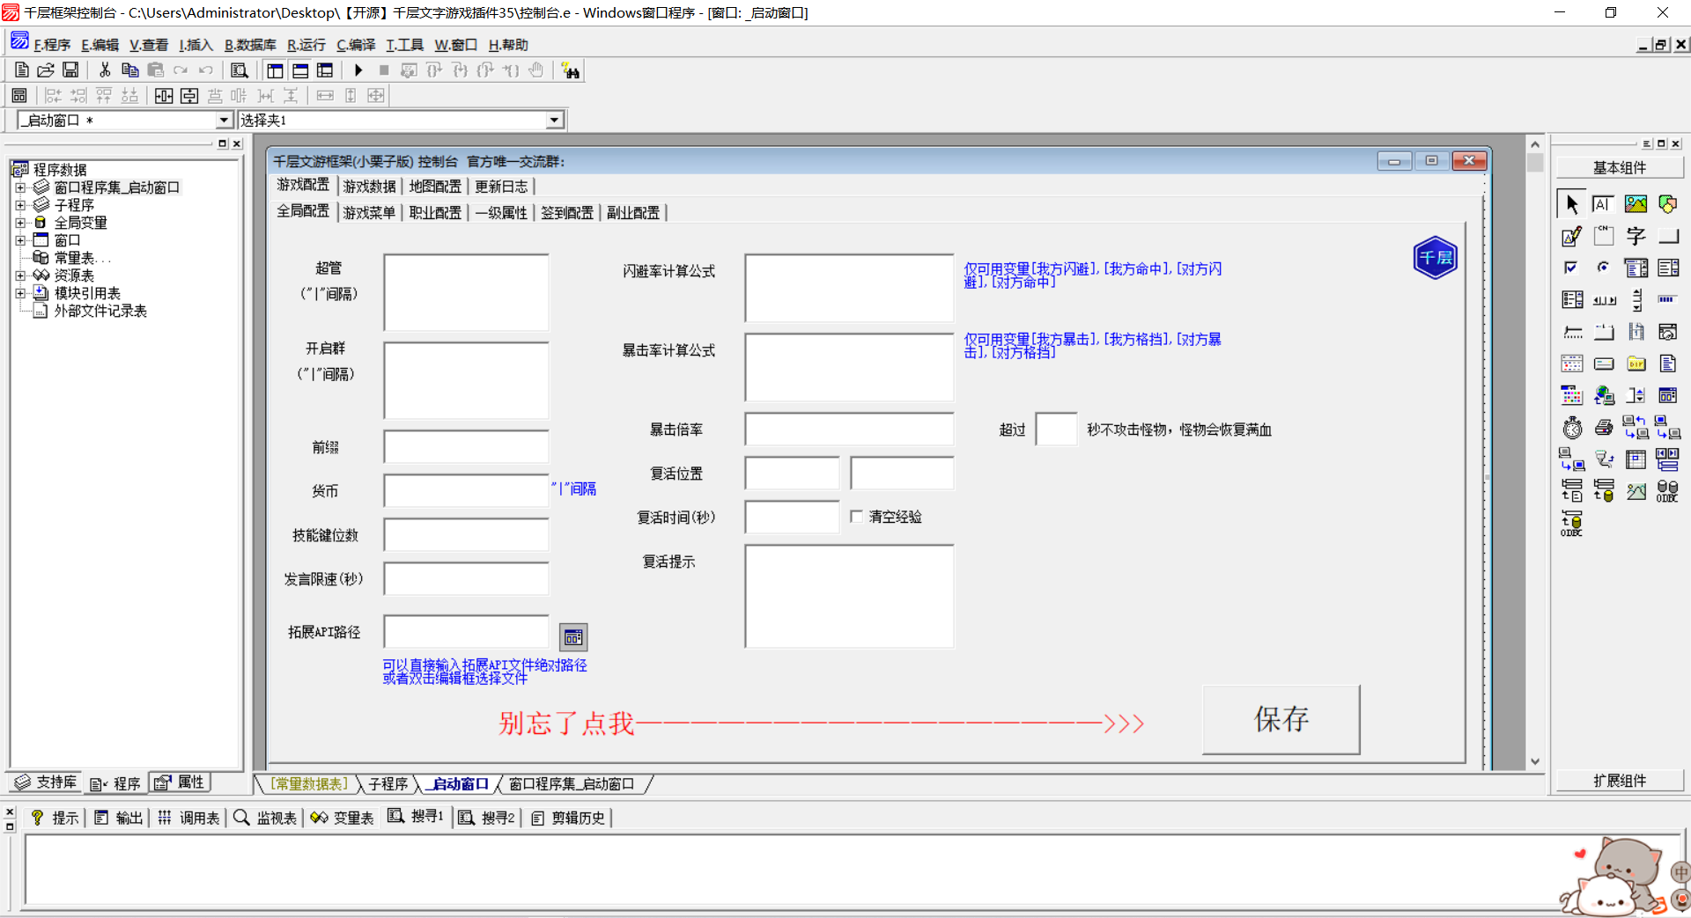
Task: Open the _启动窗口 combo box dropdown
Action: click(x=224, y=121)
